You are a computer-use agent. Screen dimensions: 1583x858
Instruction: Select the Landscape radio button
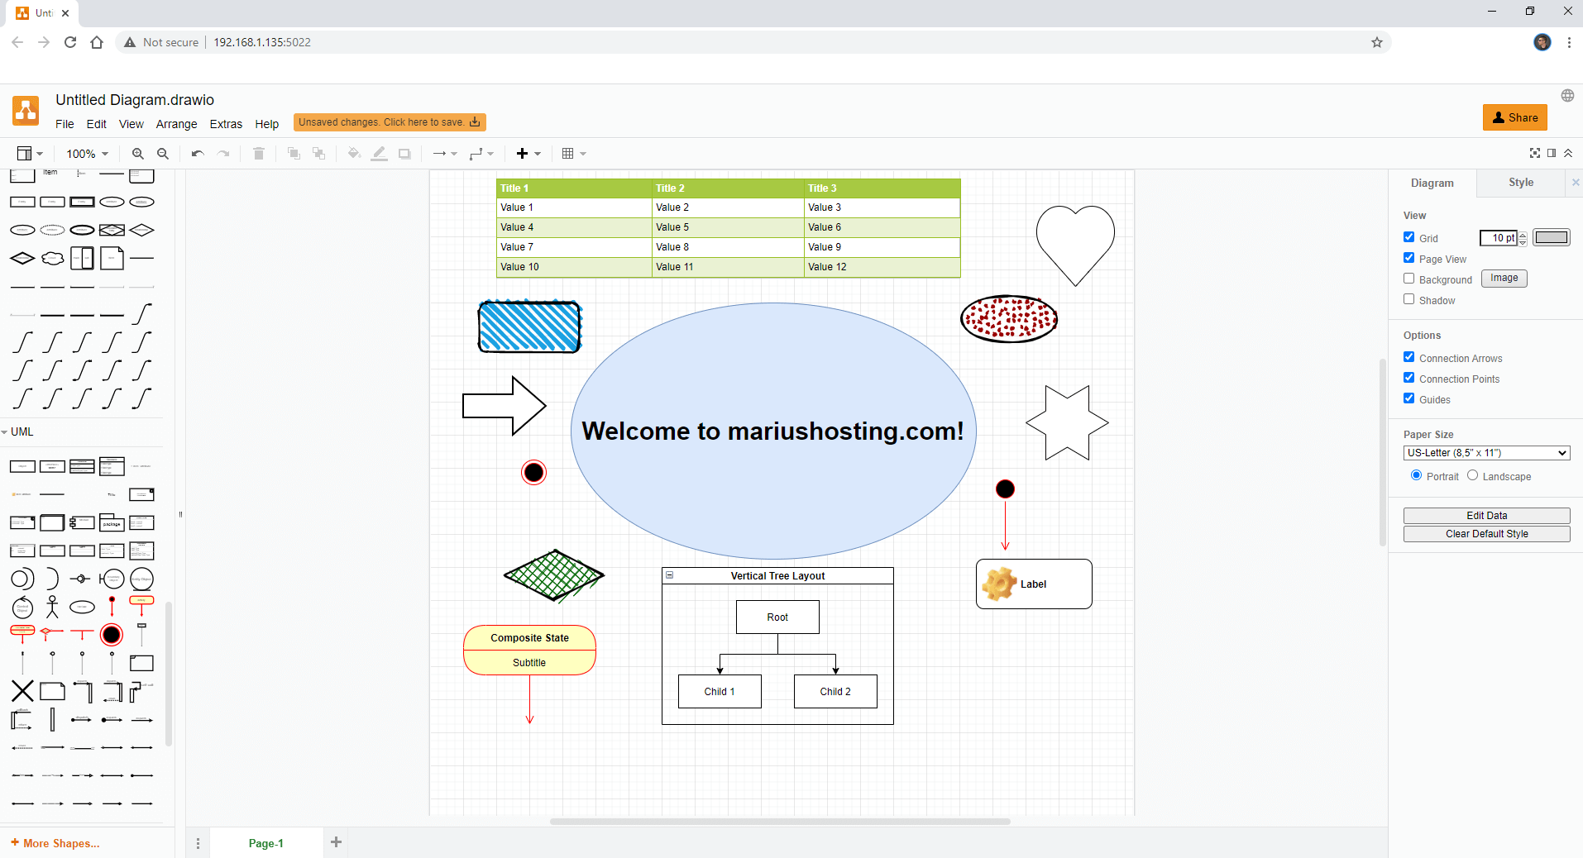click(1473, 475)
